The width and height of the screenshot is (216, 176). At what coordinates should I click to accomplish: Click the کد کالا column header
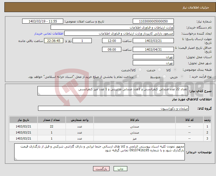189,120
